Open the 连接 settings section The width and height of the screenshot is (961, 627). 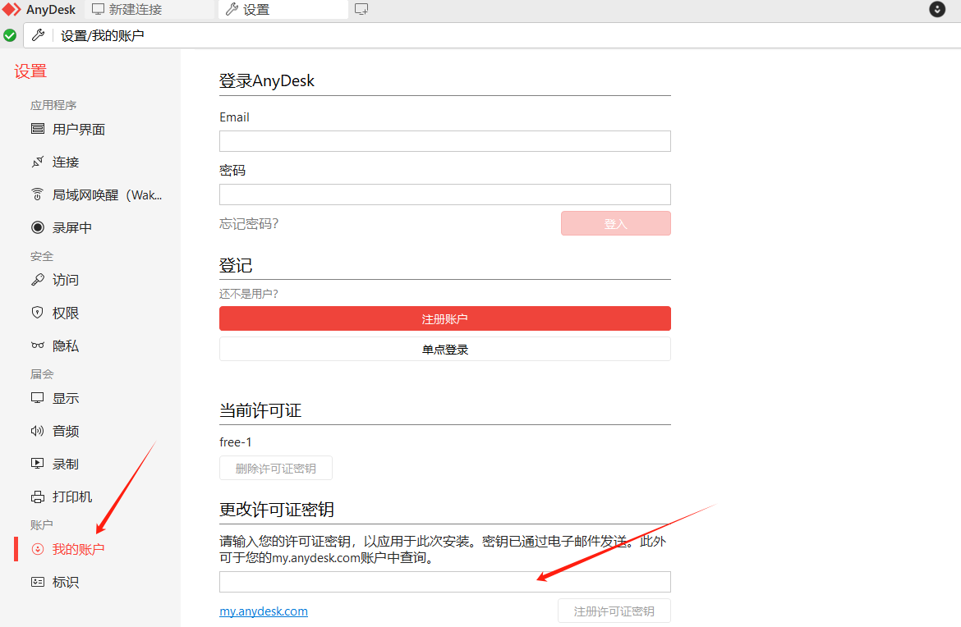pos(66,162)
